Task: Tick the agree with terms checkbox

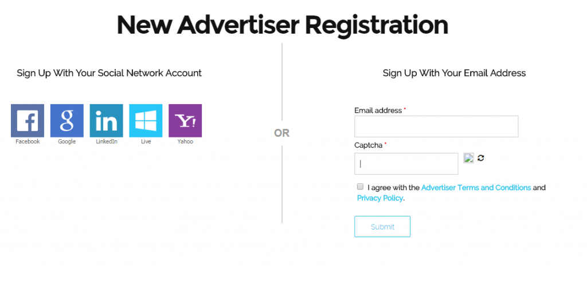Action: tap(360, 187)
